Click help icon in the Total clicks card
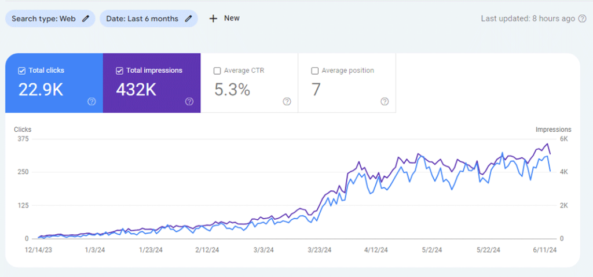 (x=91, y=101)
